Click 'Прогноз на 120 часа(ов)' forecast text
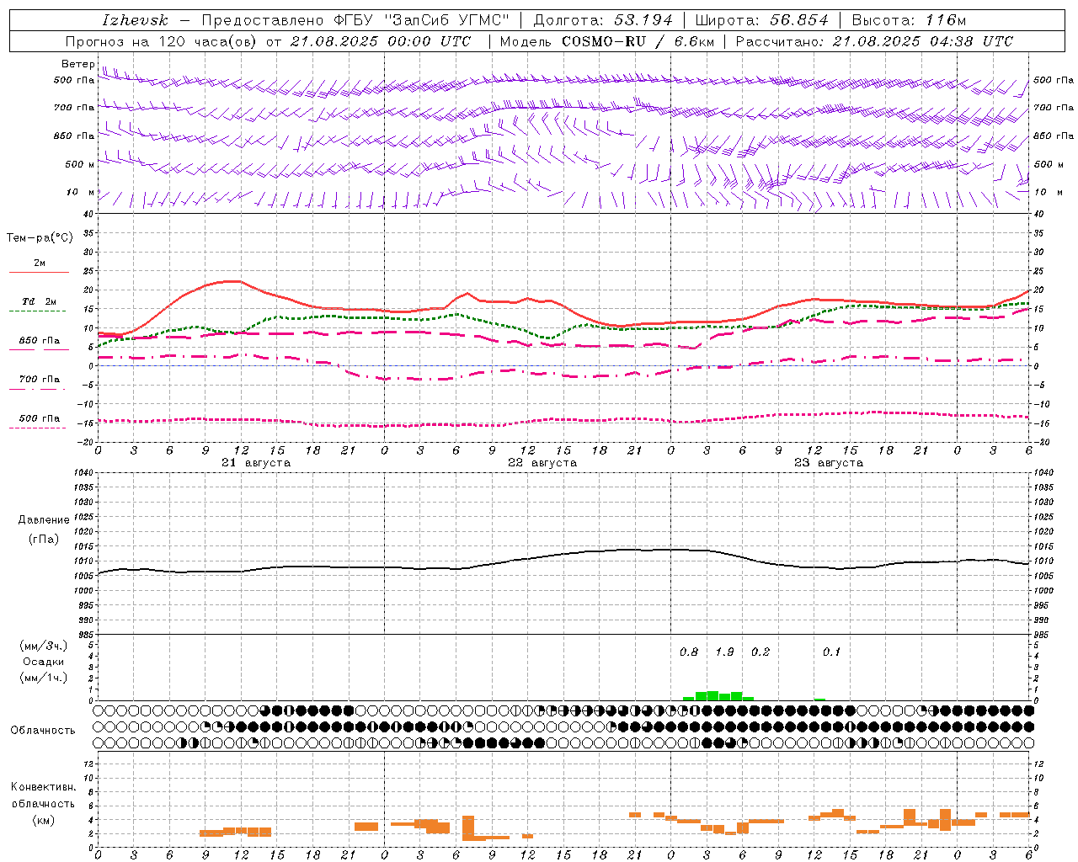1078x862 pixels. 163,41
